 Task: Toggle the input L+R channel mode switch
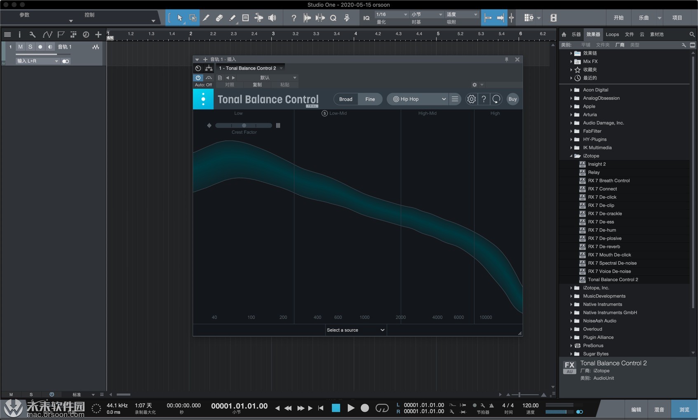(x=66, y=61)
